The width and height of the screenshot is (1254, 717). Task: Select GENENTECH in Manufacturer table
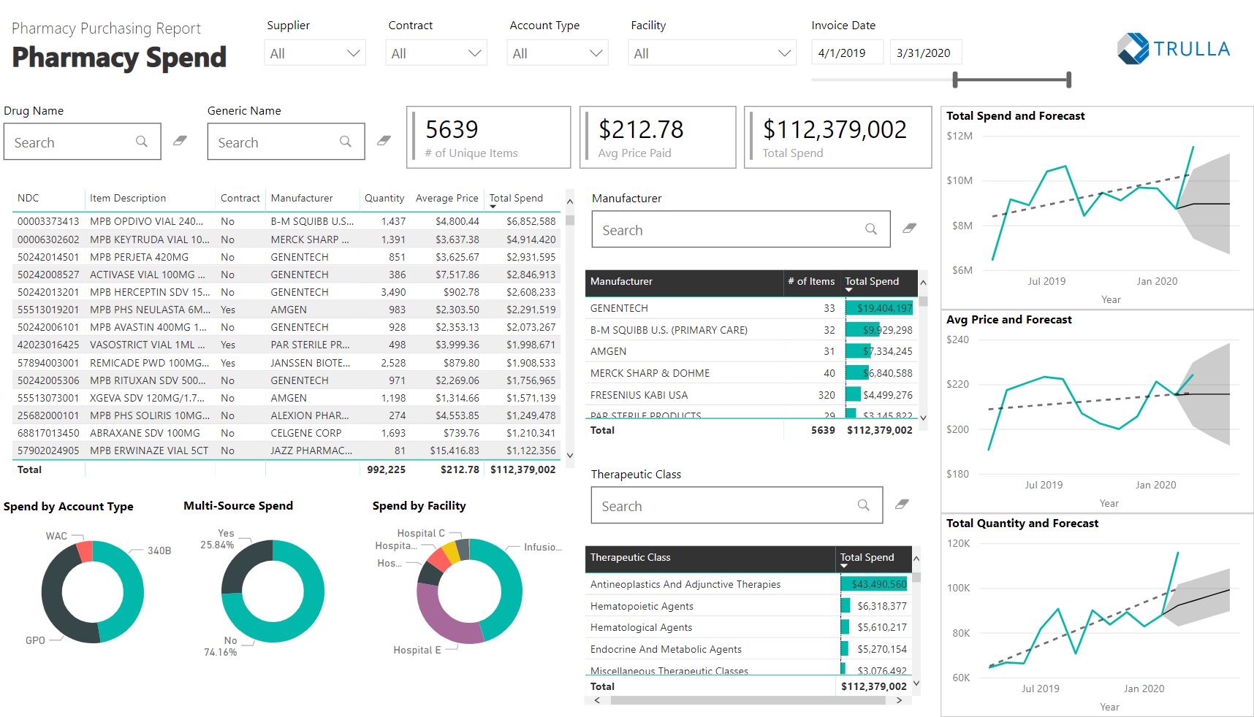[751, 308]
